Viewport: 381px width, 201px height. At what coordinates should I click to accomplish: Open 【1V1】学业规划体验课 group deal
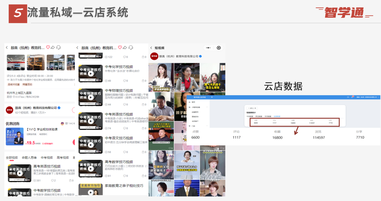pyautogui.click(x=42, y=129)
